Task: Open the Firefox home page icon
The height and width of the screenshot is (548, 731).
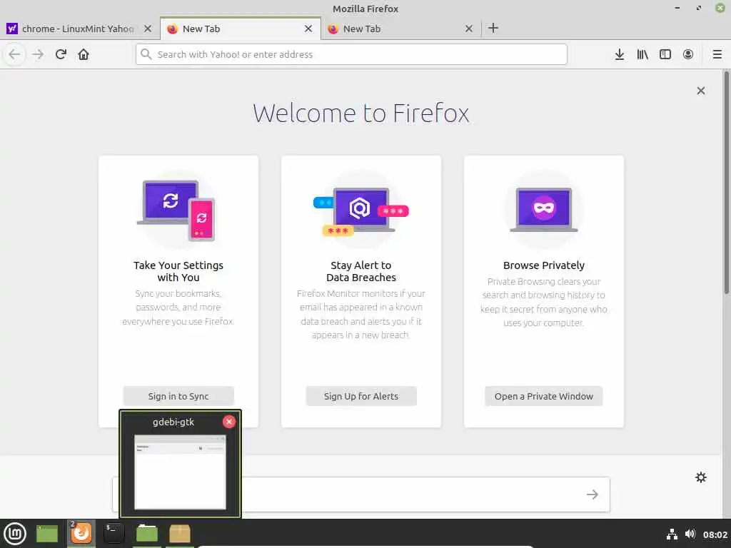Action: click(84, 54)
